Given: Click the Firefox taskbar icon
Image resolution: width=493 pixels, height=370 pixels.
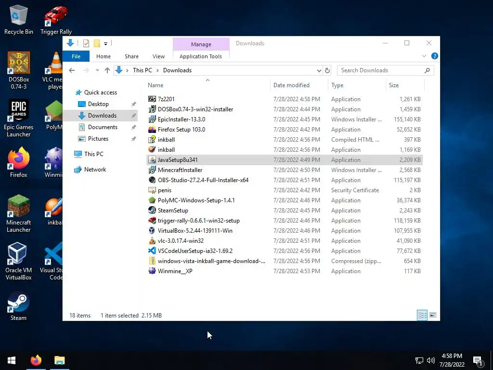Looking at the screenshot, I should tap(36, 360).
